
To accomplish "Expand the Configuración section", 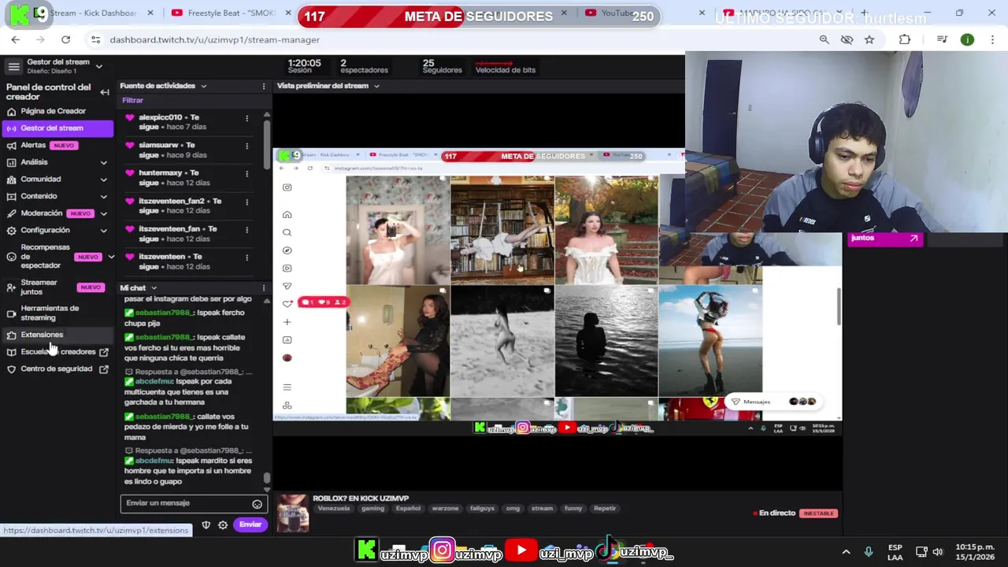I will 57,230.
